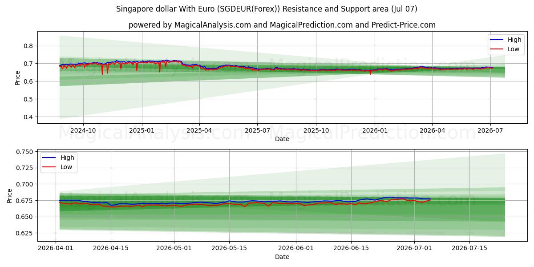Viewport: 534px width, 267px height.
Task: Click the 'Price' axis label of top chart
Action: (17, 77)
